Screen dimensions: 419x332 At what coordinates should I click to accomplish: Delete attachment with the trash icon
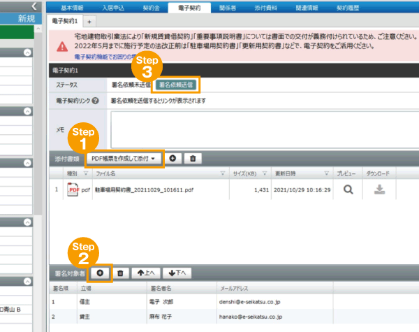click(193, 159)
